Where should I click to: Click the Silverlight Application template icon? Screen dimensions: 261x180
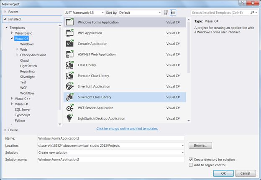70,86
